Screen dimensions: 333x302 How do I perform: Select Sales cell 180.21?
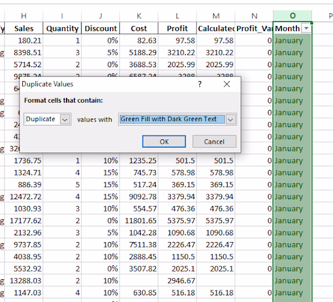point(24,41)
